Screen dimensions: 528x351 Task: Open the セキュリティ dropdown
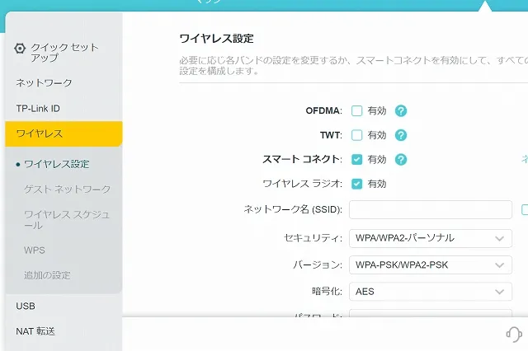(x=431, y=238)
